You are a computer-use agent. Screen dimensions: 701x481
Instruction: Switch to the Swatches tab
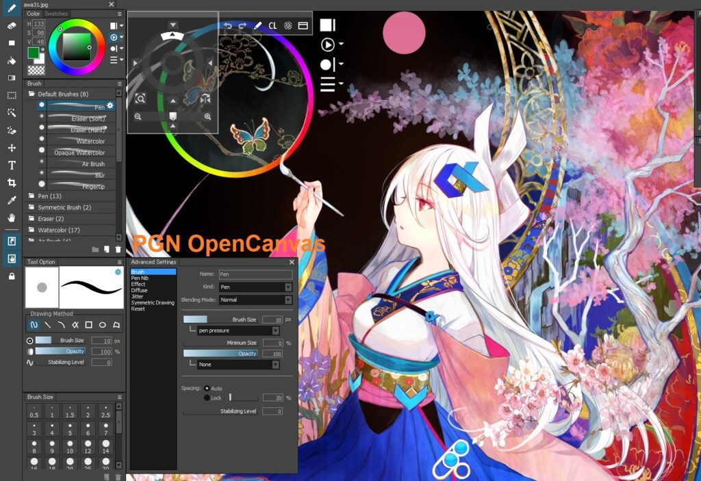(x=56, y=14)
